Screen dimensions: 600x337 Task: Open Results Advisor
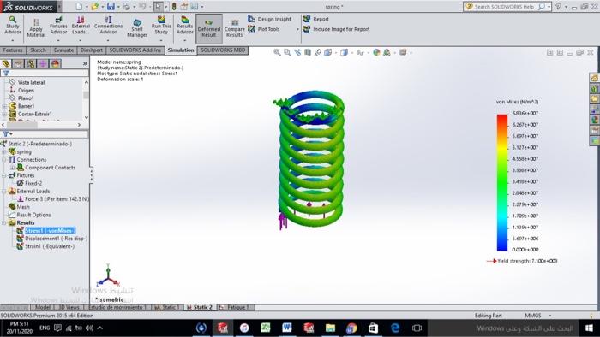tap(185, 25)
